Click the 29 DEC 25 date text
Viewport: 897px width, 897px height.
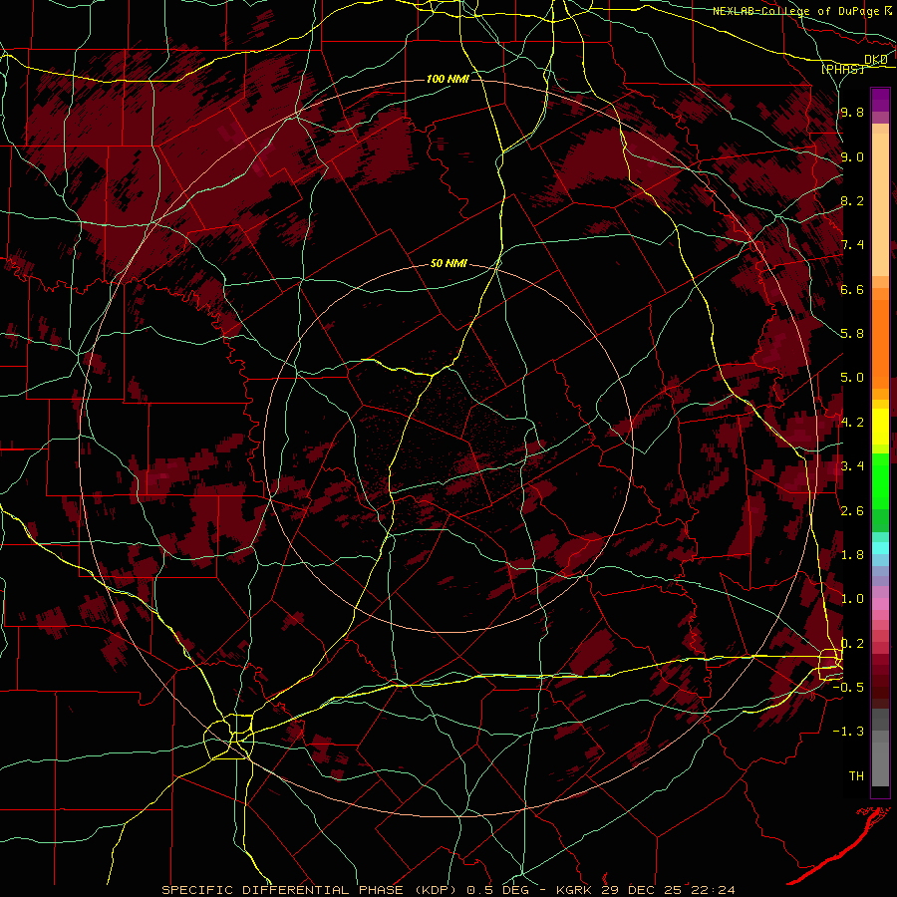coord(641,890)
